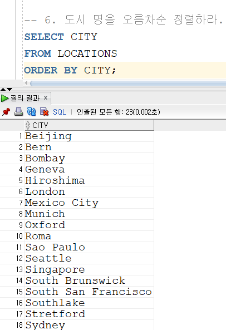Select the Sao Paulo cell

pyautogui.click(x=89, y=247)
